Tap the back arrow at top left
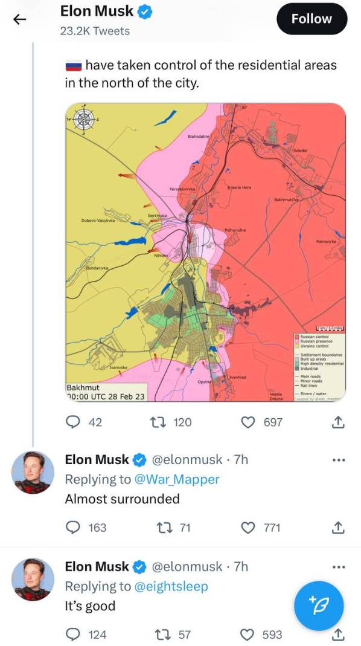This screenshot has height=646, width=361. tap(19, 19)
